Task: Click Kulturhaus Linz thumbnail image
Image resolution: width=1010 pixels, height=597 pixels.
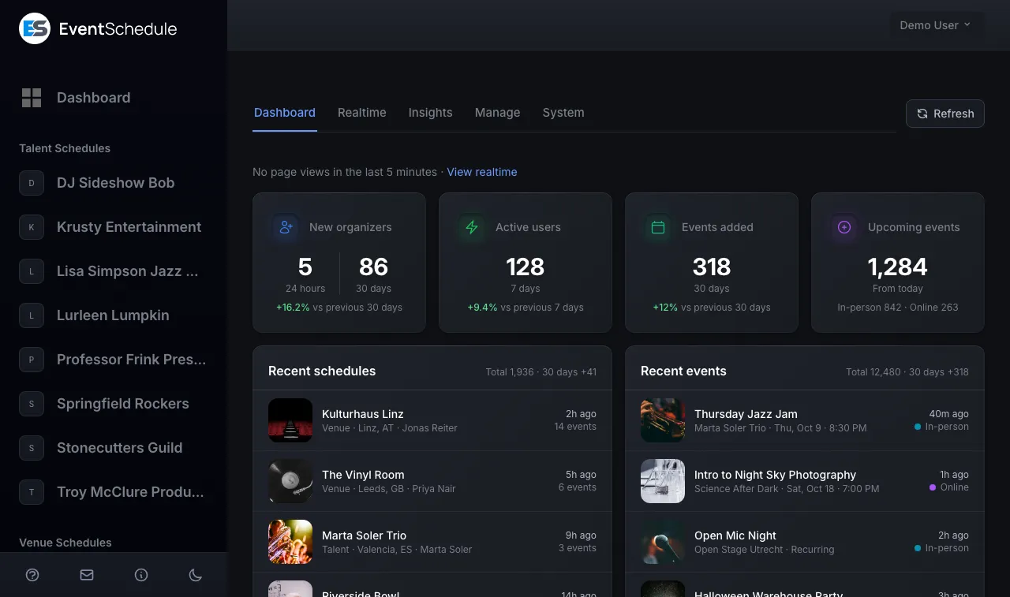Action: (290, 420)
